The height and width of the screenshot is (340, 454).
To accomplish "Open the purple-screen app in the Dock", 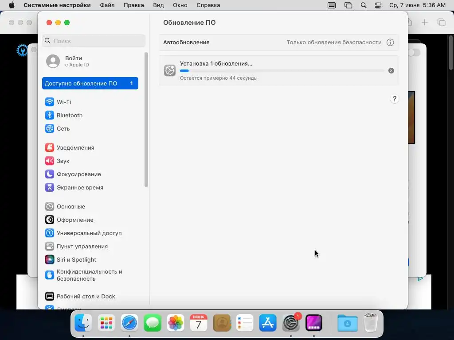I will point(314,323).
